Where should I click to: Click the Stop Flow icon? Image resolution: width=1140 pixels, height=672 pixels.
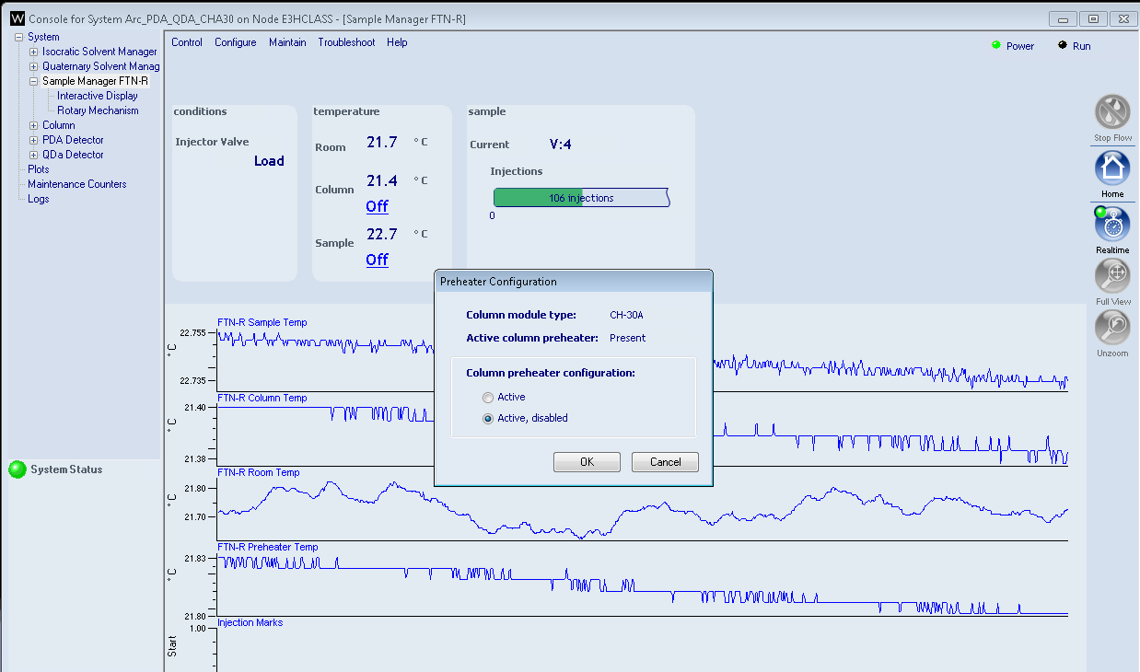click(1112, 112)
